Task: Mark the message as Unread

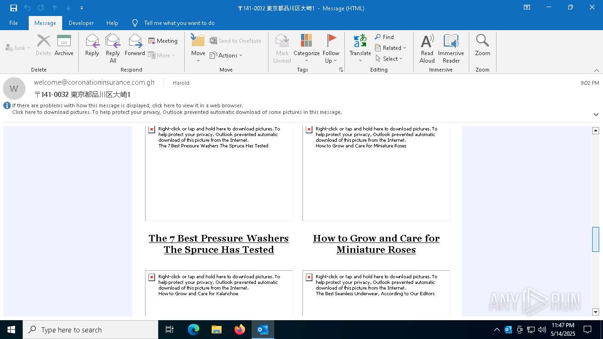Action: (282, 48)
